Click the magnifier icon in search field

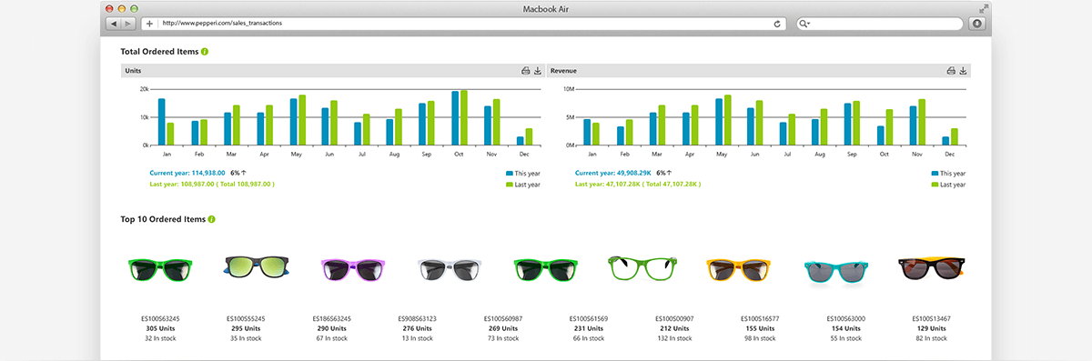pos(804,24)
